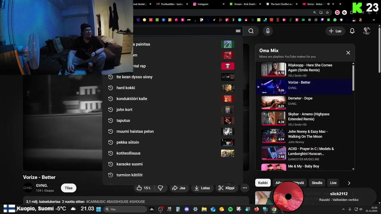This screenshot has width=381, height=214.
Task: Choose search suggestion 'turmion kätilöt'
Action: (x=173, y=175)
